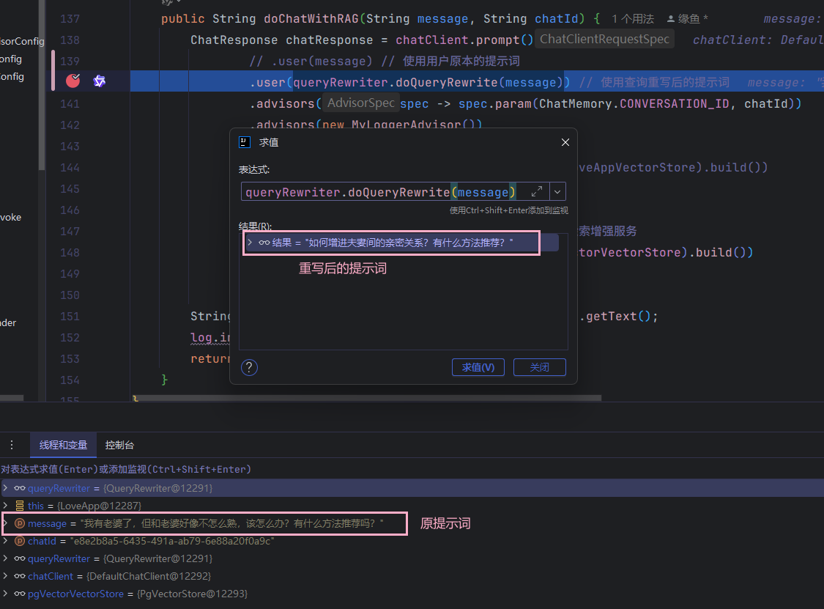This screenshot has height=609, width=824.
Task: Click the expand icon in the expression field
Action: coord(536,192)
